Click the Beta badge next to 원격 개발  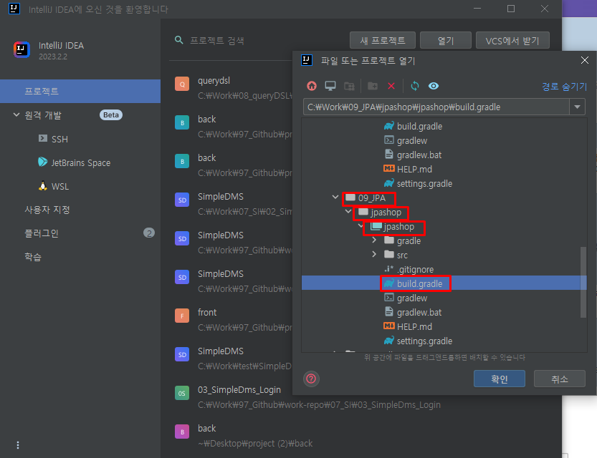click(x=111, y=114)
